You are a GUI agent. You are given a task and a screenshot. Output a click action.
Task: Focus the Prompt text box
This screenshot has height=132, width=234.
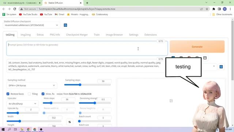[87, 48]
